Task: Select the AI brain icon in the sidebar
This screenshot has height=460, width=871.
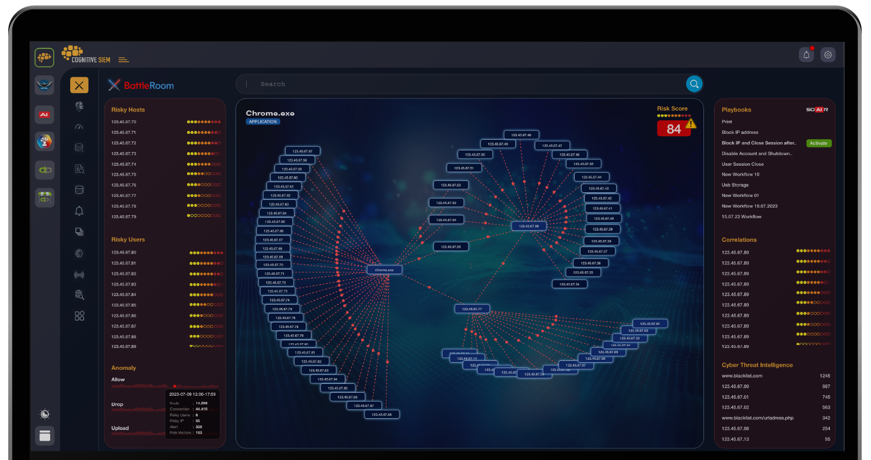Action: click(x=80, y=253)
